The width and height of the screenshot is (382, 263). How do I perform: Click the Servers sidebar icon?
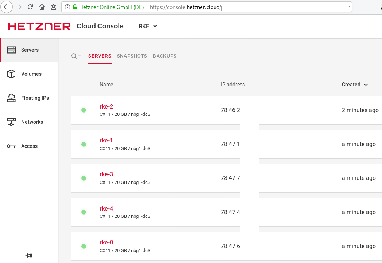tap(11, 50)
